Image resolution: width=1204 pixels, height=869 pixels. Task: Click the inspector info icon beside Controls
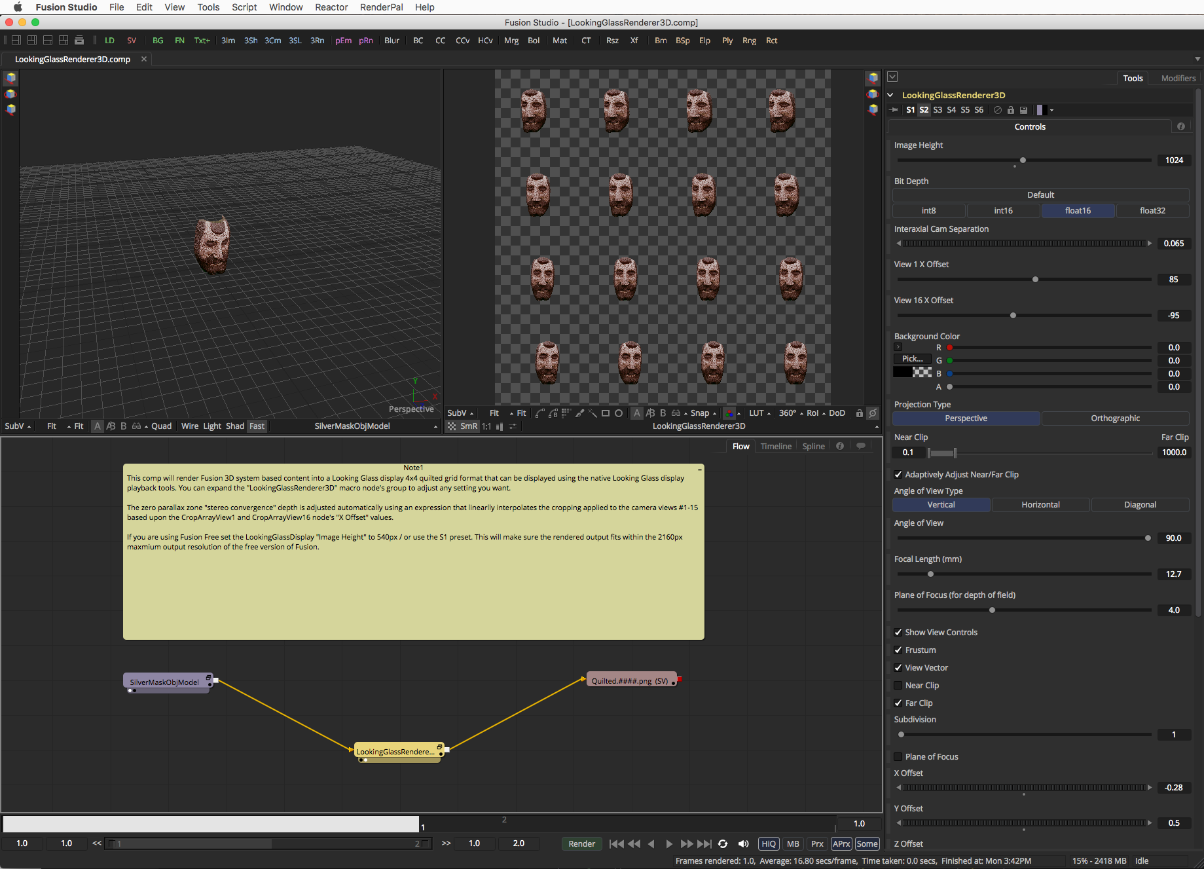(x=1180, y=126)
